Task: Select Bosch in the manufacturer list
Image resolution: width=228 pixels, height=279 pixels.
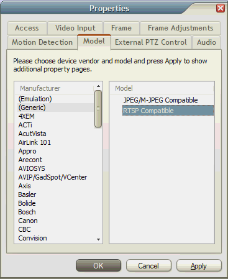Action: point(27,212)
